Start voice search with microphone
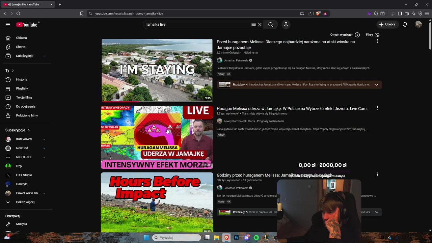Screen dimensions: 432x243 286,24
